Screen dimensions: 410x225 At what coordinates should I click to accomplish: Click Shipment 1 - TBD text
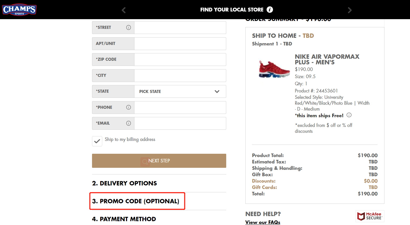272,44
